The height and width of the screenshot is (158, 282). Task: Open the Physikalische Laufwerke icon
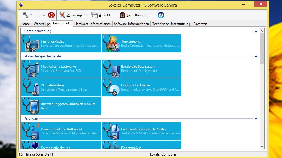[x=31, y=69]
